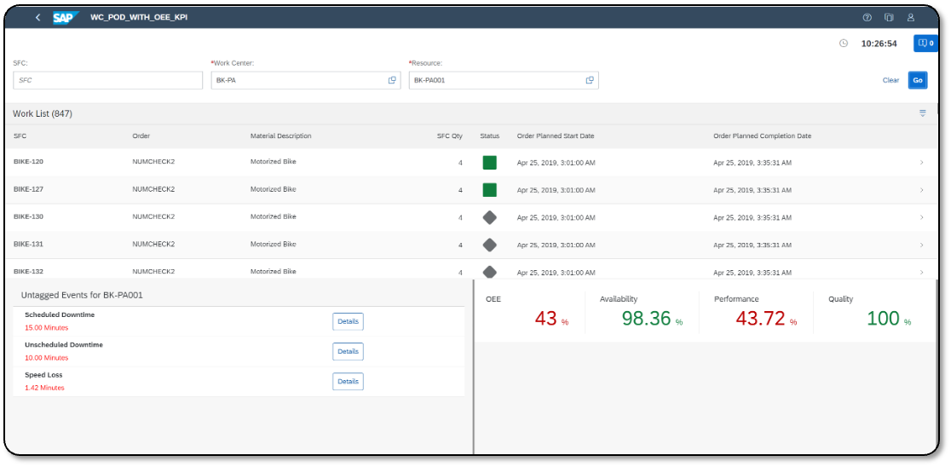Open Work List filter settings icon

pyautogui.click(x=922, y=113)
